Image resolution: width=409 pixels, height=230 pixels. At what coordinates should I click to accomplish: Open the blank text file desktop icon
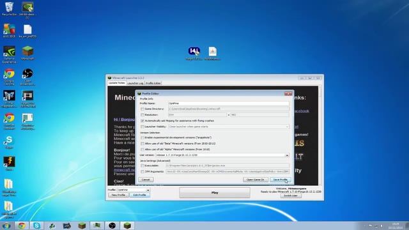tap(27, 31)
